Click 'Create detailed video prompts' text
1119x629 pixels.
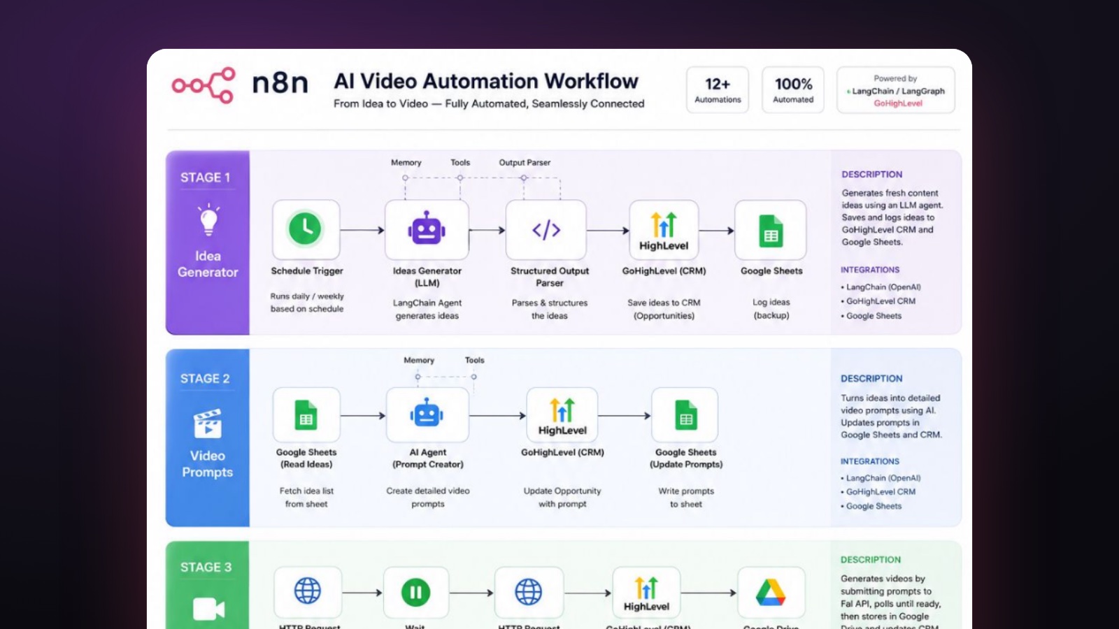(428, 498)
